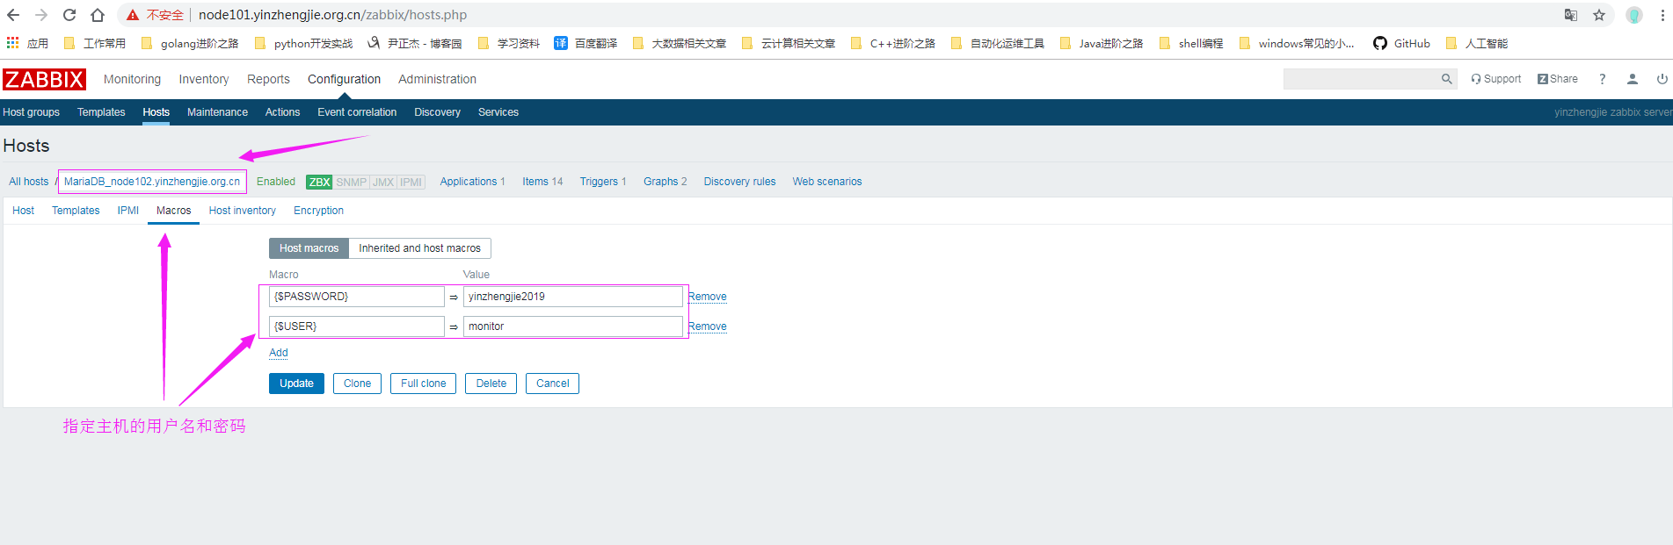Click the blue Update button
The image size is (1673, 545).
tap(296, 384)
